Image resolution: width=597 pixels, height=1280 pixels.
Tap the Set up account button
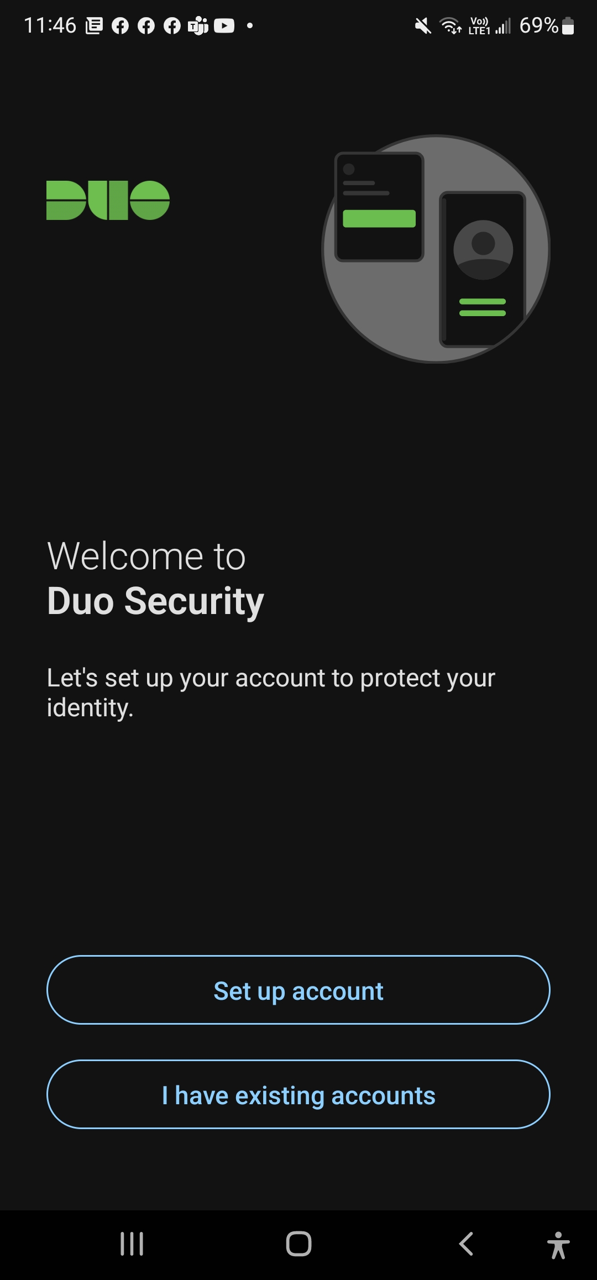tap(298, 990)
